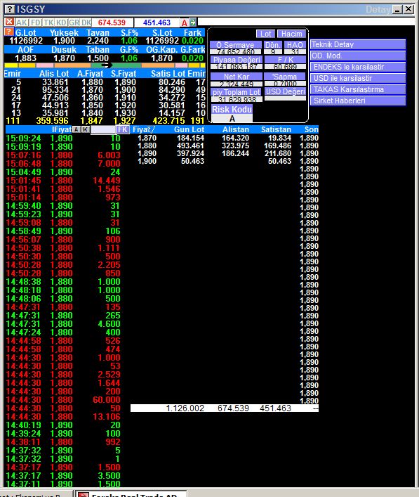Click the FK button in the trades header
Image resolution: width=419 pixels, height=497 pixels.
tap(123, 129)
